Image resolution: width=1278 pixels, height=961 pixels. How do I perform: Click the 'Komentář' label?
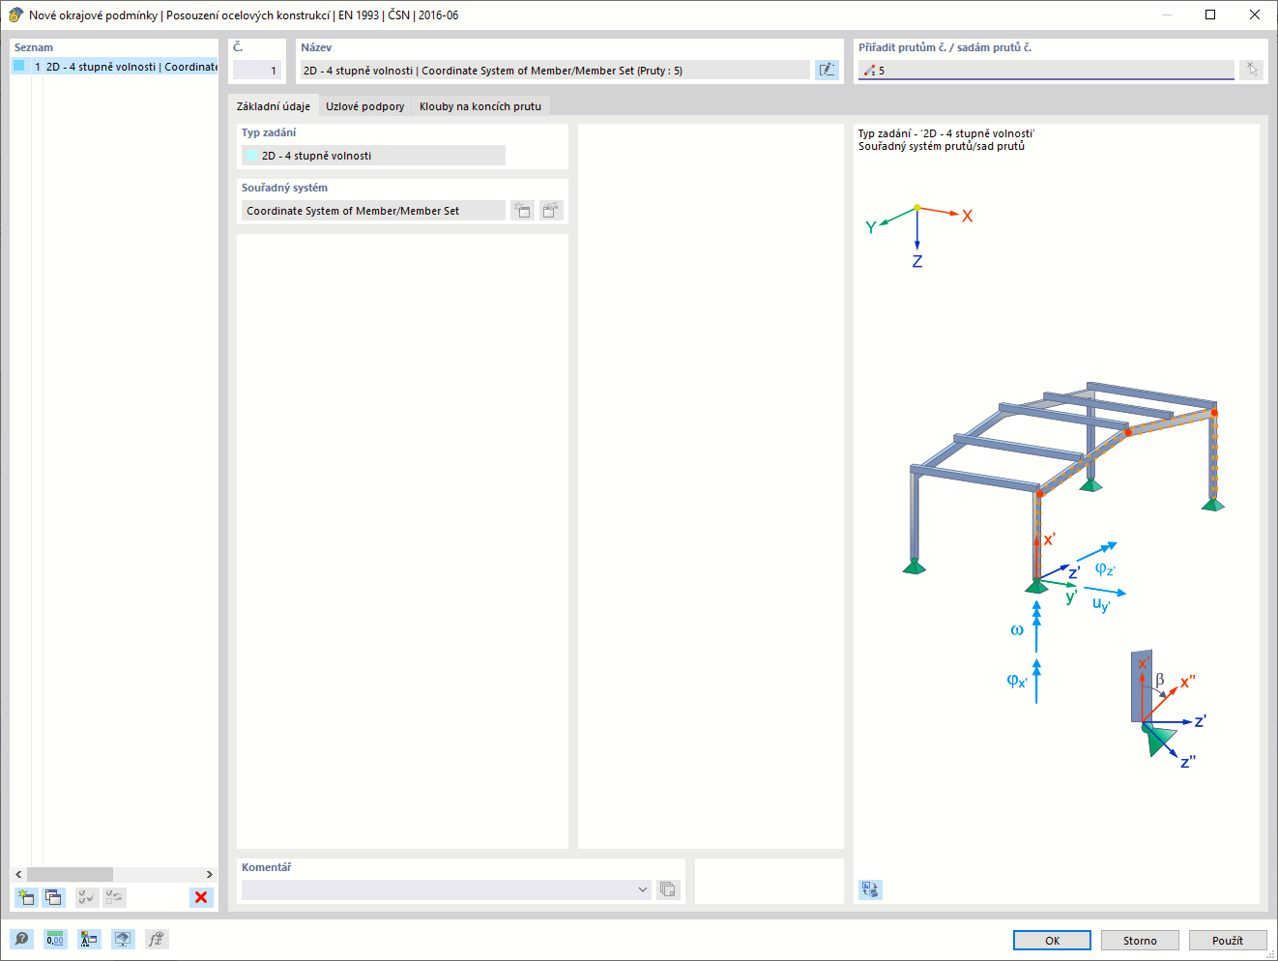[x=266, y=867]
